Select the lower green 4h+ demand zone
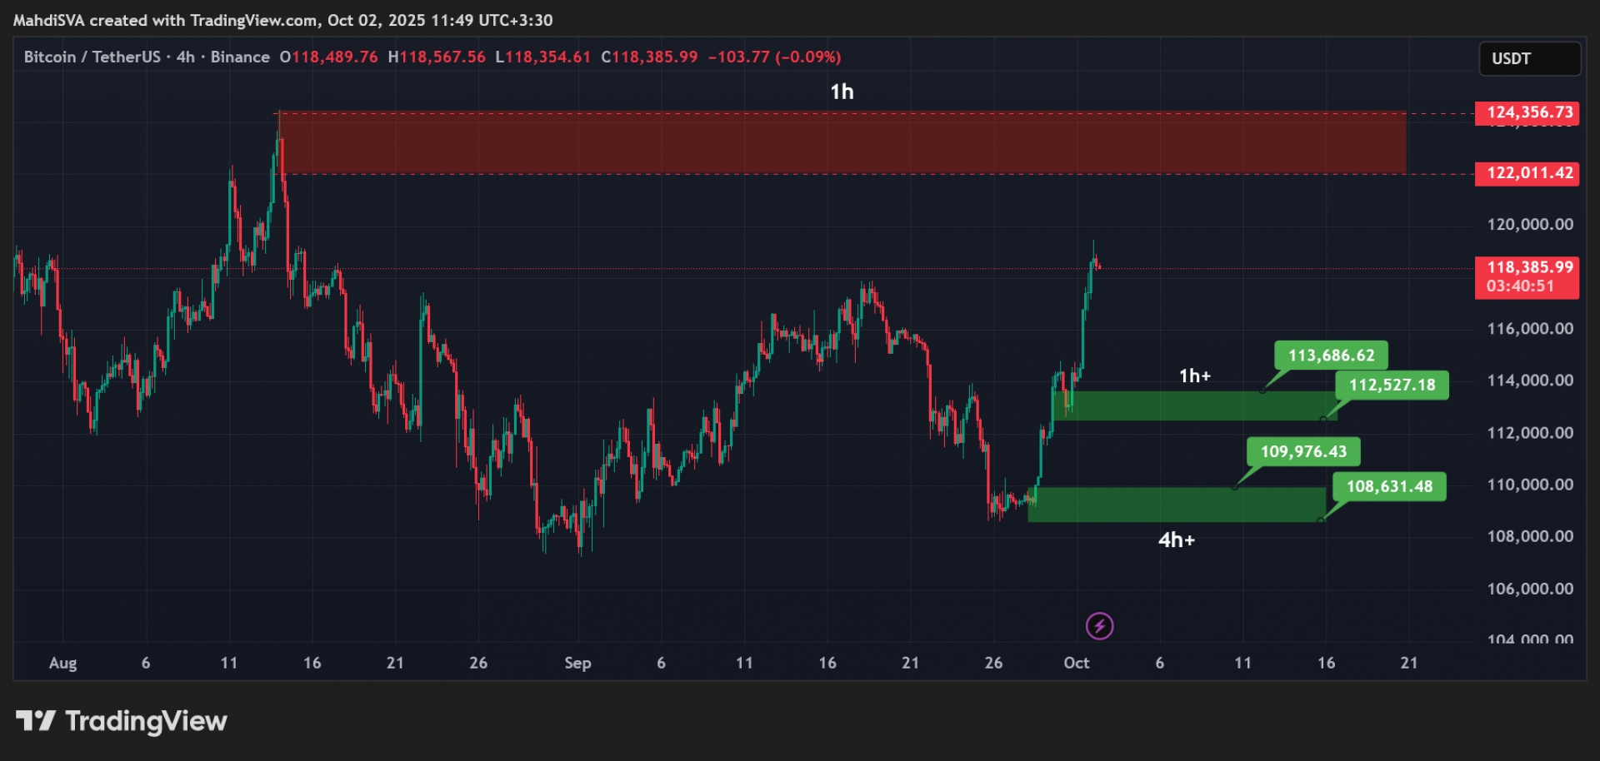Image resolution: width=1600 pixels, height=761 pixels. tap(1175, 505)
